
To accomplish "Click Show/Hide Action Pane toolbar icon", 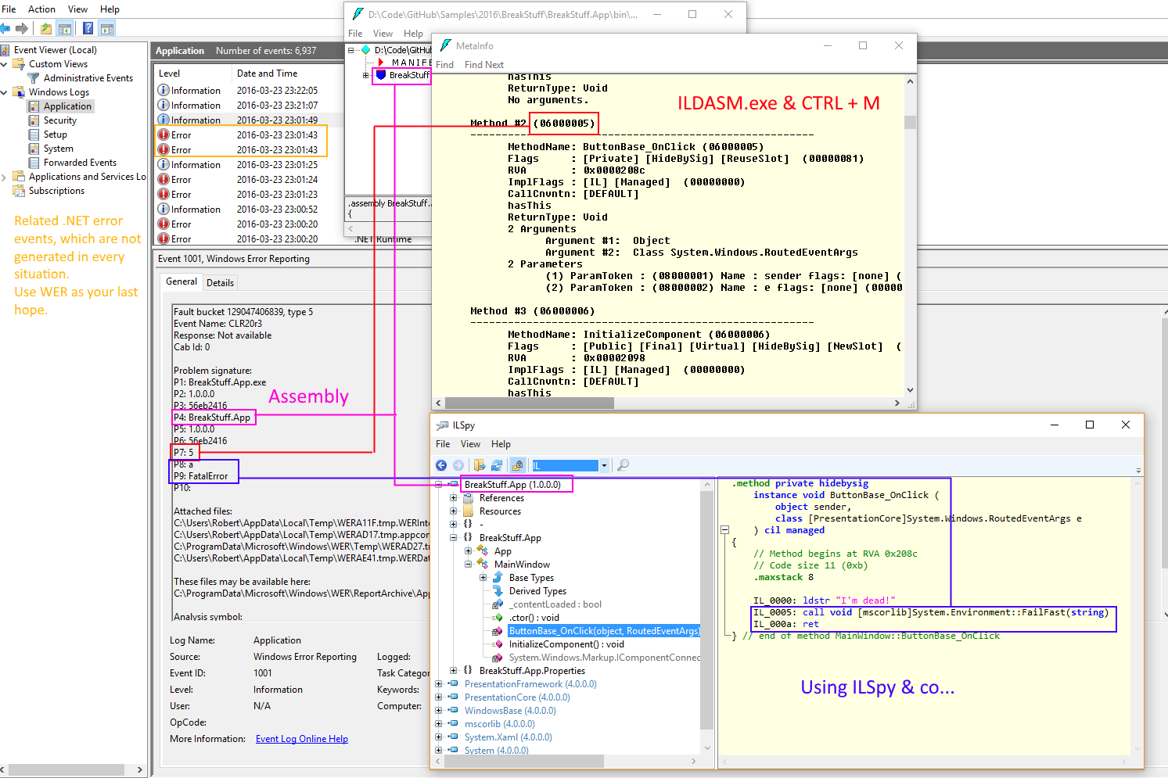I will coord(107,29).
